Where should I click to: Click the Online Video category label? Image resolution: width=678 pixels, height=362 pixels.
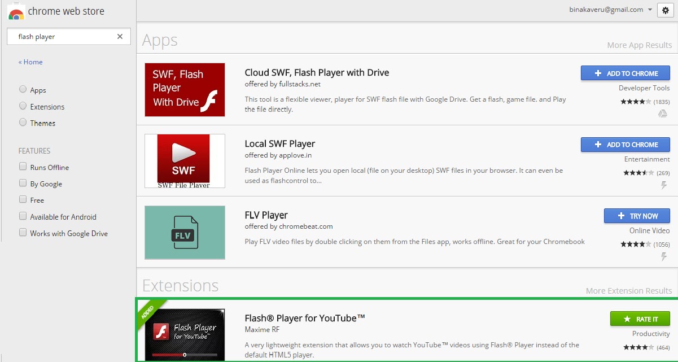[650, 230]
